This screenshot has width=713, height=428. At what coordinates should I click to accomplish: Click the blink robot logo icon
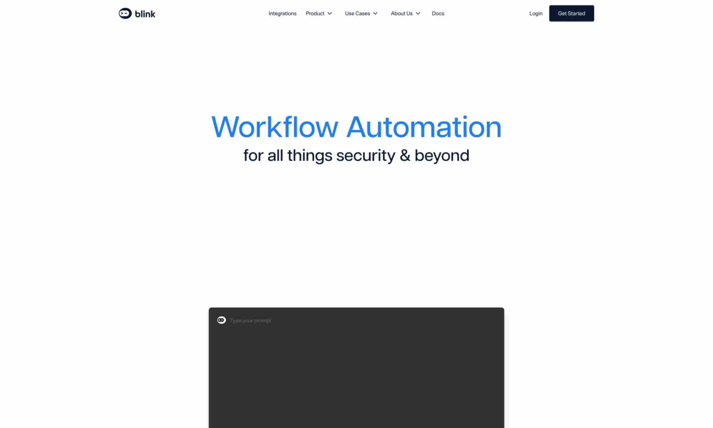pyautogui.click(x=125, y=13)
